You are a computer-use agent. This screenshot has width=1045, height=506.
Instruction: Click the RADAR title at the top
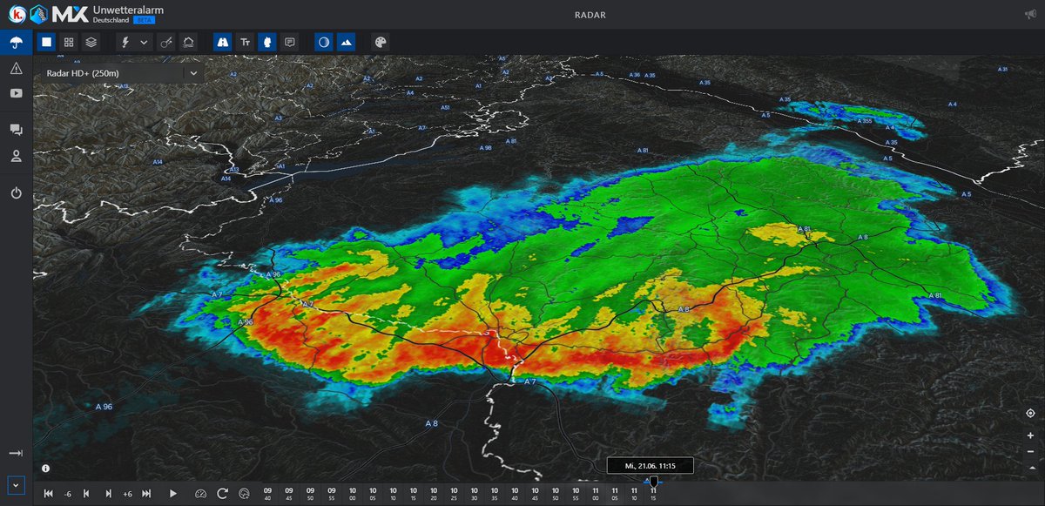590,15
